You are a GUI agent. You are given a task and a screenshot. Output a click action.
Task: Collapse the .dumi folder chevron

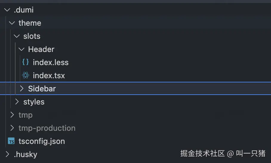click(x=7, y=10)
